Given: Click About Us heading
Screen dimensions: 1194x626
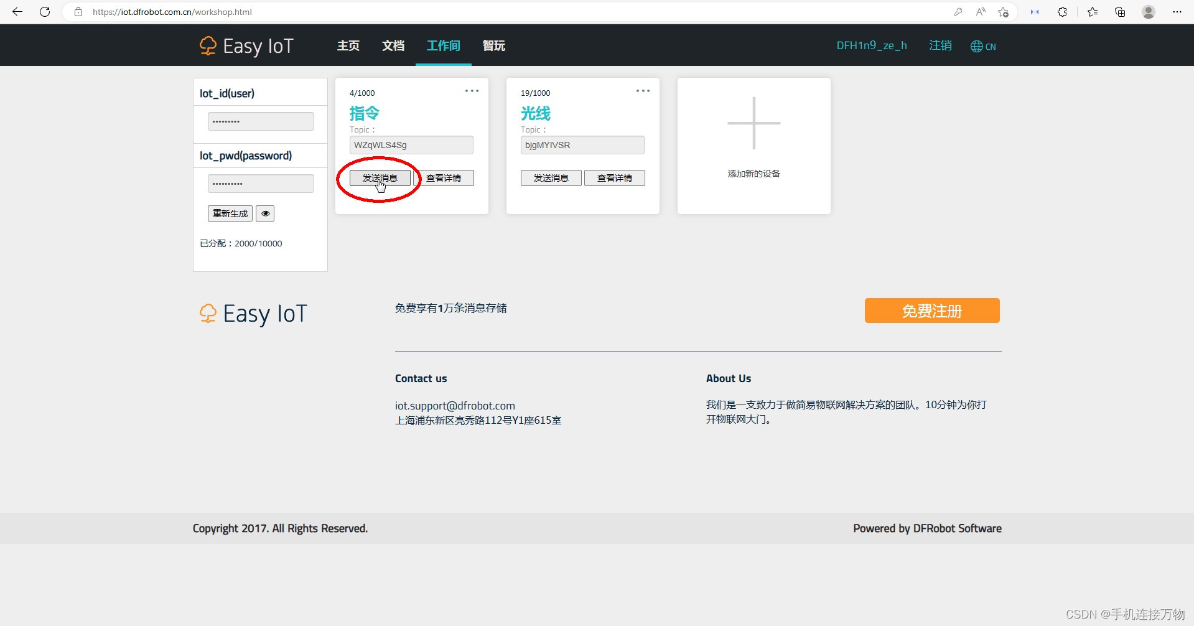Looking at the screenshot, I should point(729,378).
